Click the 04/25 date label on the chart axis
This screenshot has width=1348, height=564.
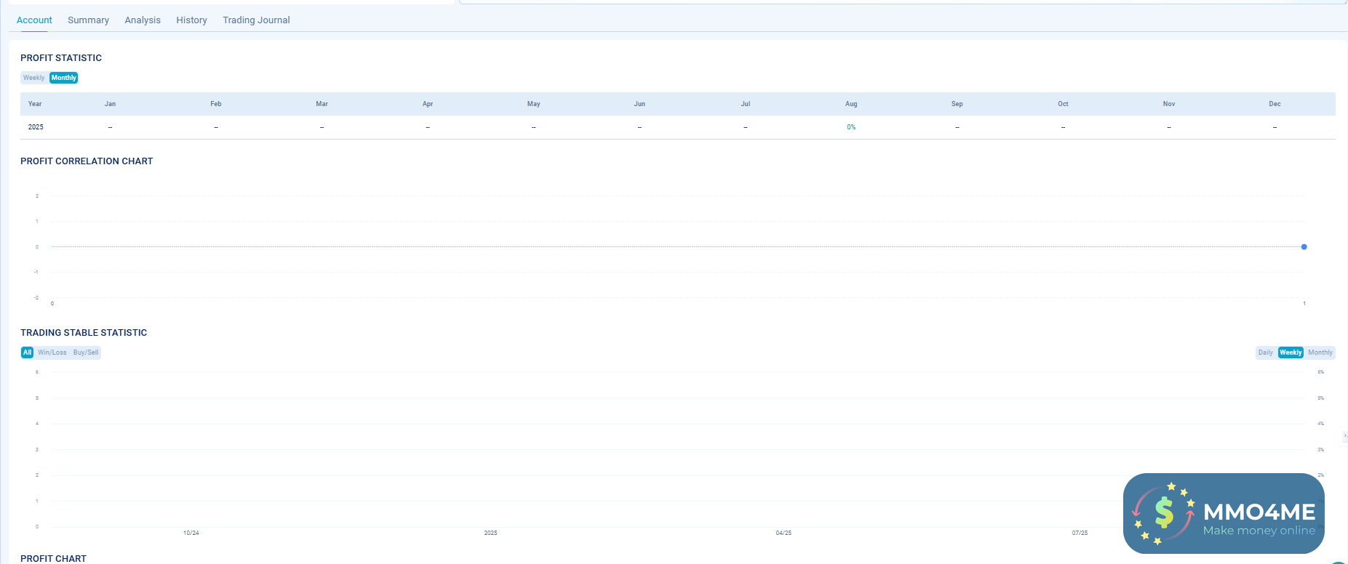tap(783, 533)
